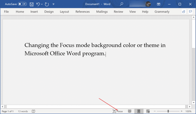Select the References tab

pos(83,12)
